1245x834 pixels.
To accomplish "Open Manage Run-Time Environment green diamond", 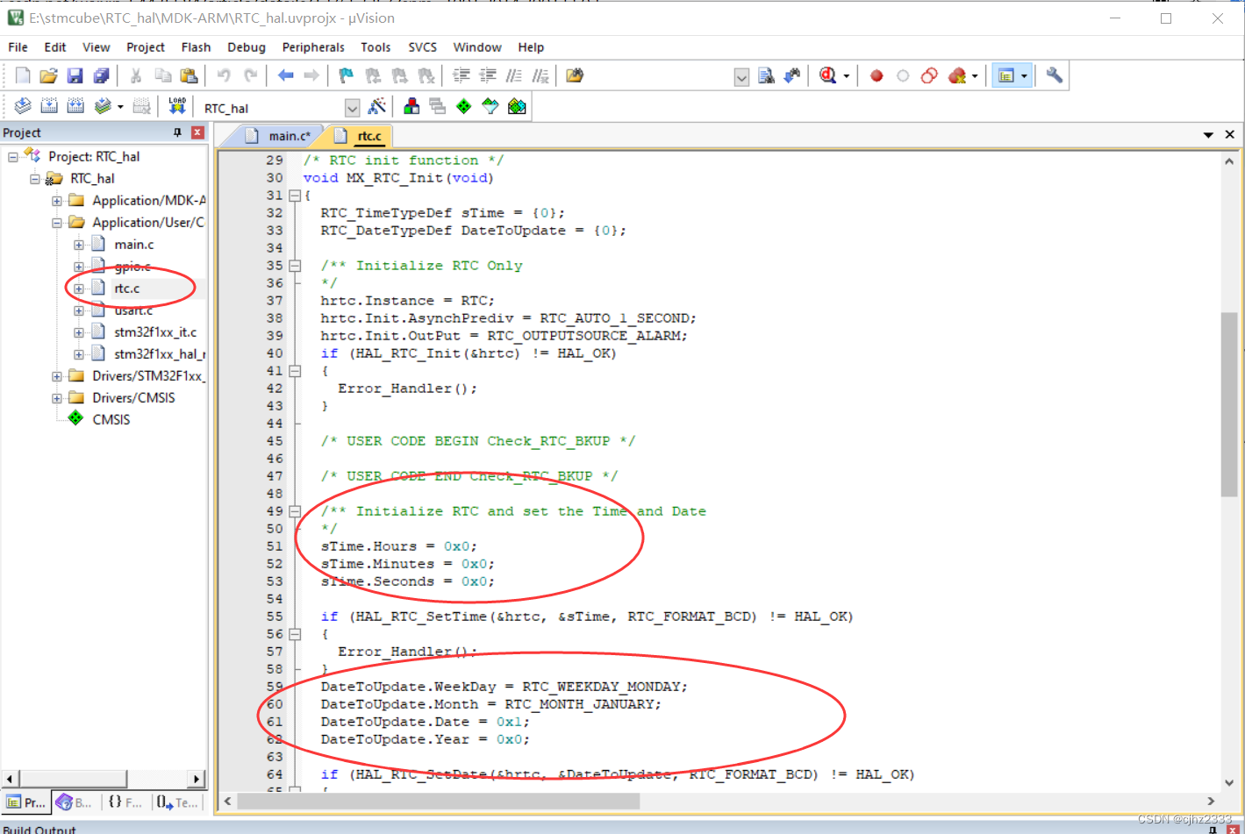I will (463, 107).
